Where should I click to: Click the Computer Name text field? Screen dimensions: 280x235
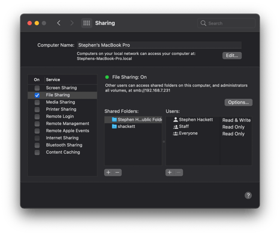coord(159,45)
